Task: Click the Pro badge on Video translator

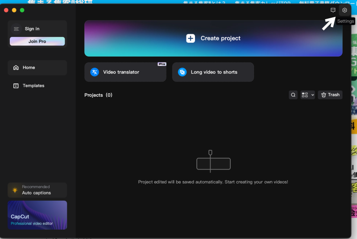Action: pos(162,64)
